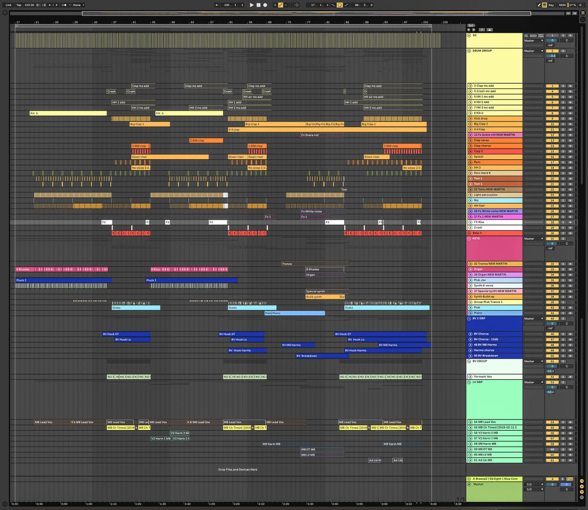Image resolution: width=588 pixels, height=510 pixels.
Task: Adjust the SC track volume value box
Action: [552, 41]
